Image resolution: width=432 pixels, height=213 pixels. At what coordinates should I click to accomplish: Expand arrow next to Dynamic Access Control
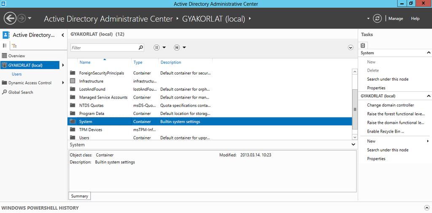[63, 83]
